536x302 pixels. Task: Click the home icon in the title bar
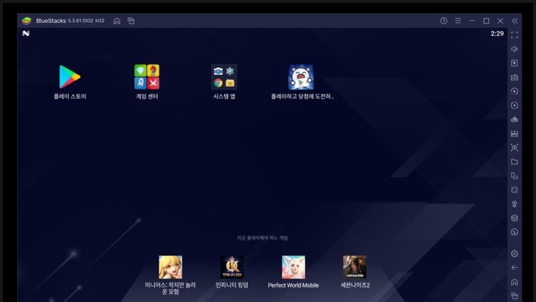117,21
